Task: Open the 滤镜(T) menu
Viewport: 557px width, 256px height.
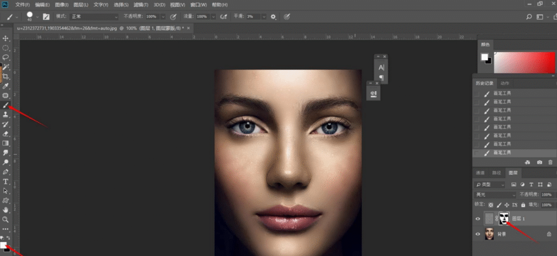Action: (141, 5)
